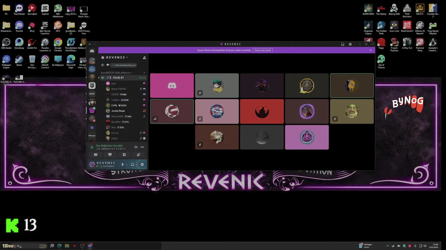The width and height of the screenshot is (446, 250).
Task: Toggle noise suppression waveform icon
Action: [136, 147]
